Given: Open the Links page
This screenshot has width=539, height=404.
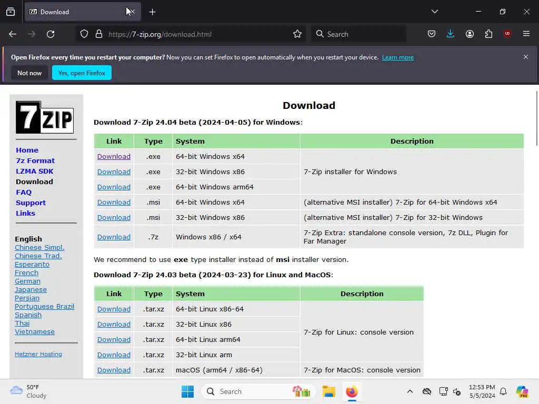Looking at the screenshot, I should coord(25,214).
